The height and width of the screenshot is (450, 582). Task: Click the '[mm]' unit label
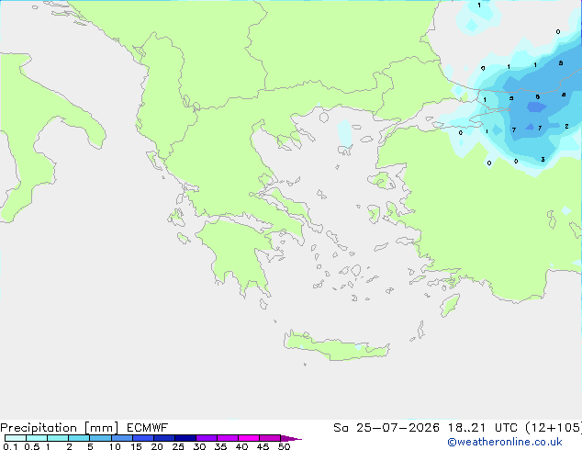(101, 428)
